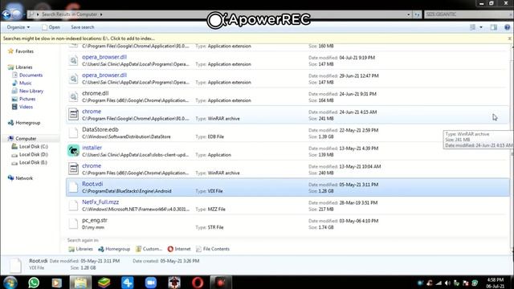514x289 pixels.
Task: Select the installer application file
Action: 288,152
